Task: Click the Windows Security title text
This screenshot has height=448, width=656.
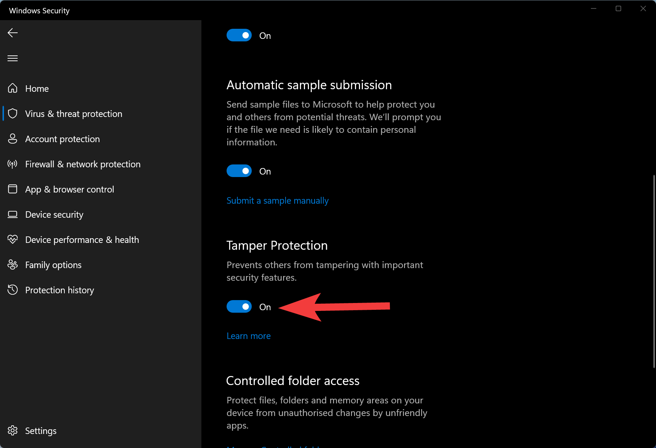Action: [39, 10]
